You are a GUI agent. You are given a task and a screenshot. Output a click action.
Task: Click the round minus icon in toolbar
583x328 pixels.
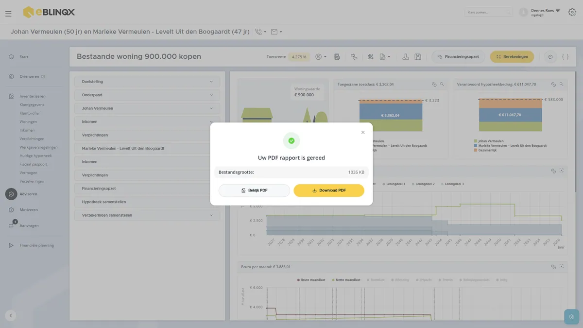point(550,57)
